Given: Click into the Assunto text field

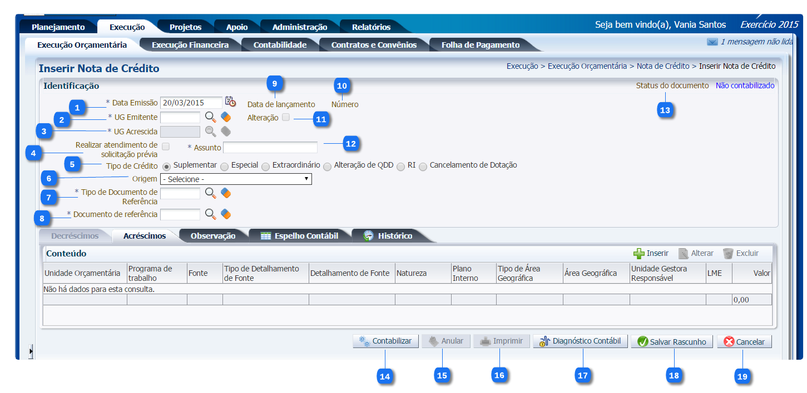Looking at the screenshot, I should click(270, 147).
